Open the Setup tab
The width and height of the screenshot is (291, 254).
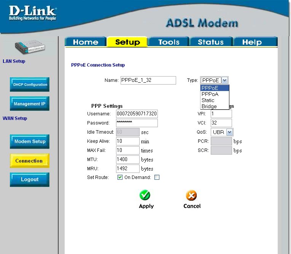point(127,42)
